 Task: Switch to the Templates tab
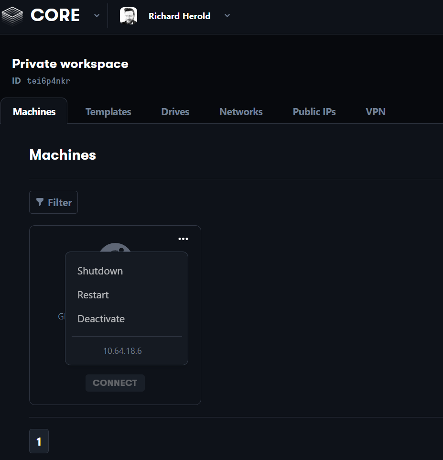click(x=108, y=112)
